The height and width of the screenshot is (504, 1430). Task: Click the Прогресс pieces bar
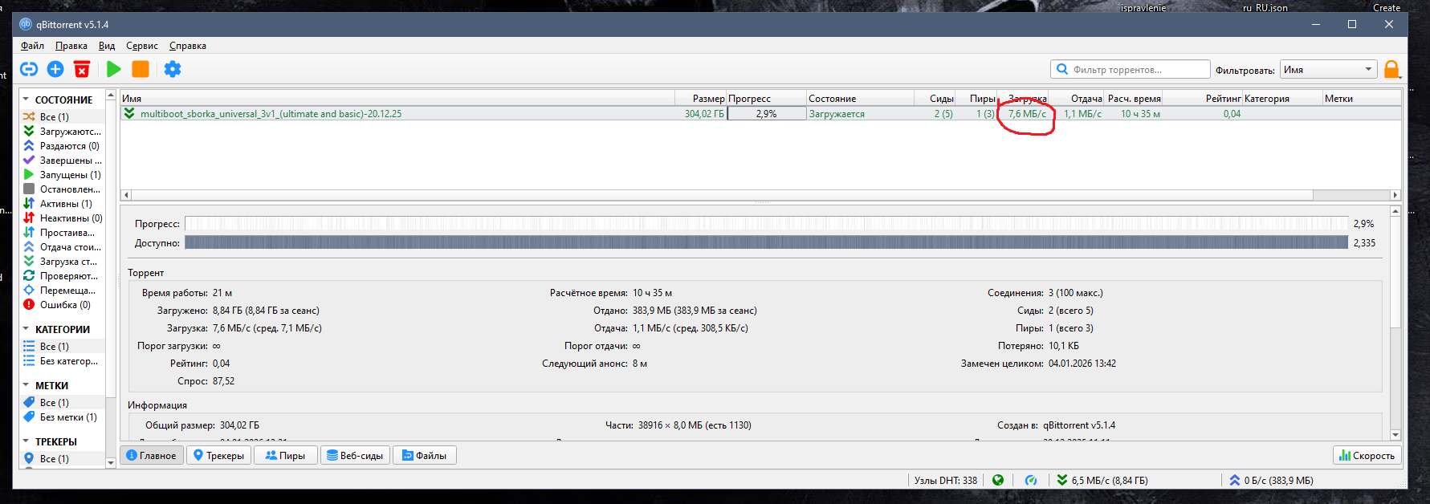coord(767,223)
